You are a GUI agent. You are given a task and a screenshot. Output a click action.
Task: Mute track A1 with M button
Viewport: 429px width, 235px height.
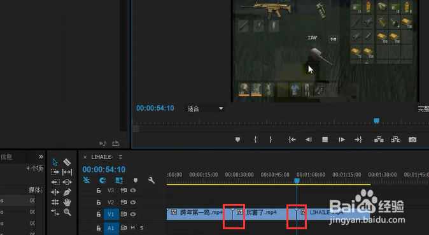coord(132,228)
